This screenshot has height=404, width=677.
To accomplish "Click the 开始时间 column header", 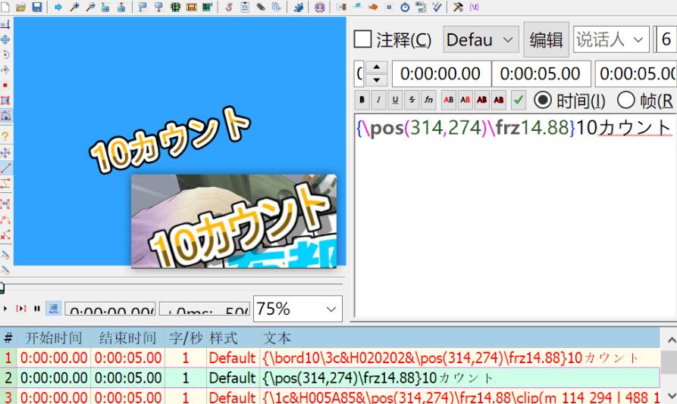I will pos(53,337).
